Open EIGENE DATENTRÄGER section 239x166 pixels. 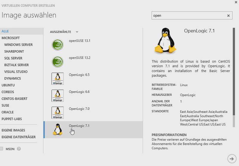tap(19, 137)
